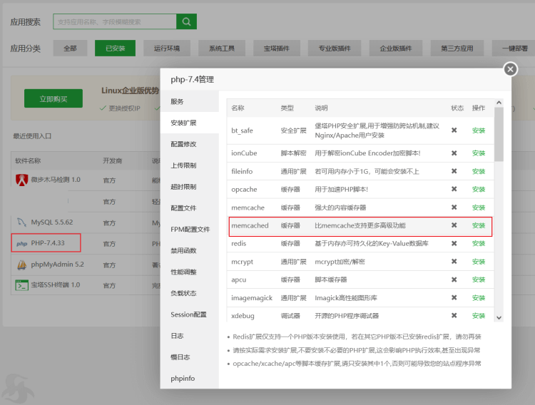Open 上传限制 in php management sidebar
This screenshot has width=535, height=405.
(x=189, y=165)
